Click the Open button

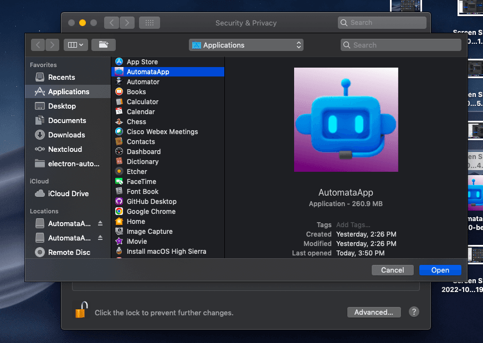coord(440,270)
